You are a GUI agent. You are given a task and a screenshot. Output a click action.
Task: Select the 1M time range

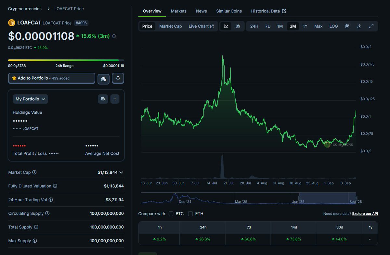coord(280,26)
